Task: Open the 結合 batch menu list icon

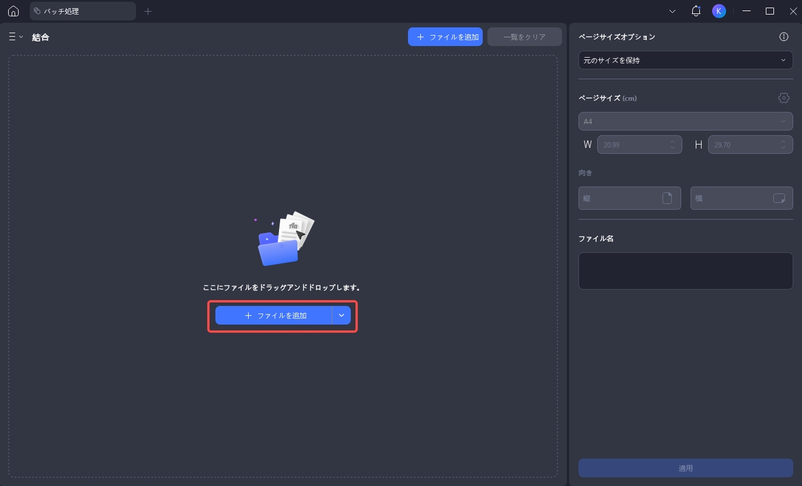Action: pyautogui.click(x=16, y=37)
